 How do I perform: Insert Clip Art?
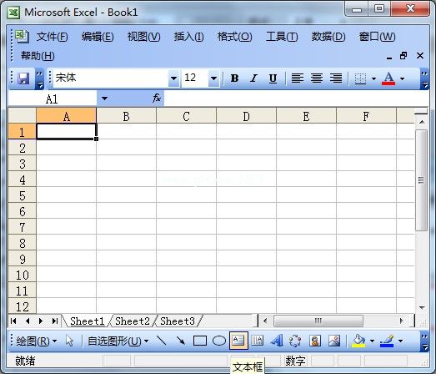pos(315,341)
